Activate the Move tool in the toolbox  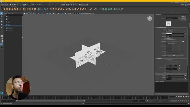point(1,21)
